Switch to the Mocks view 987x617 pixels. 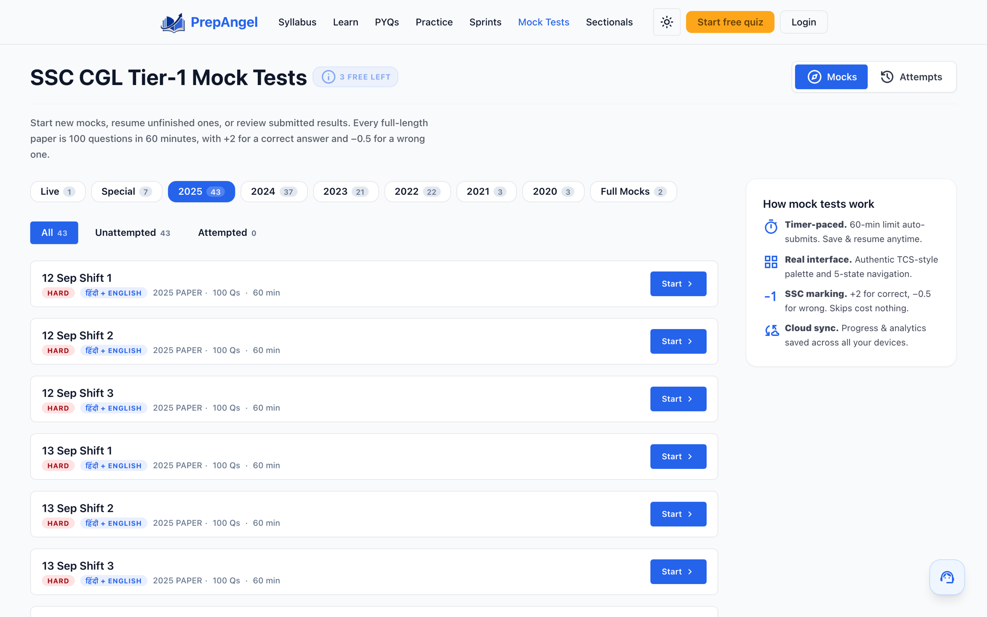[x=831, y=77]
